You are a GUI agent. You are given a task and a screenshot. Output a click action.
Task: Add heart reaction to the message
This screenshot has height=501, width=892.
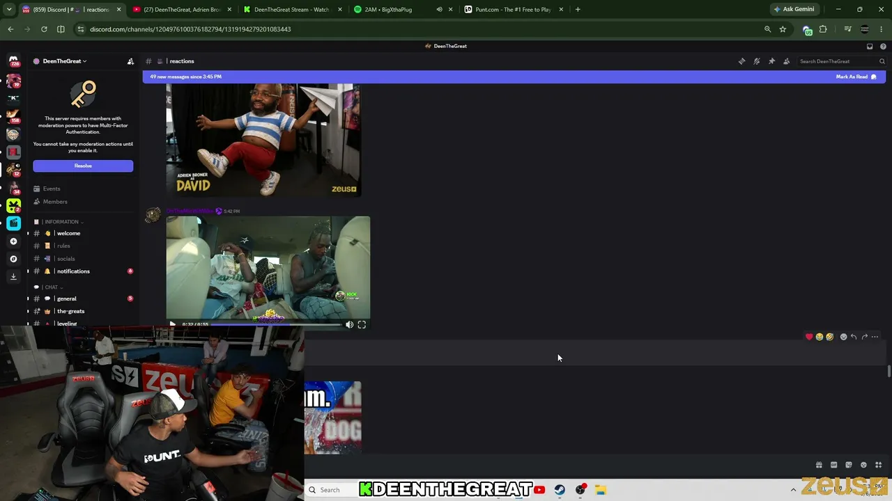coord(809,337)
